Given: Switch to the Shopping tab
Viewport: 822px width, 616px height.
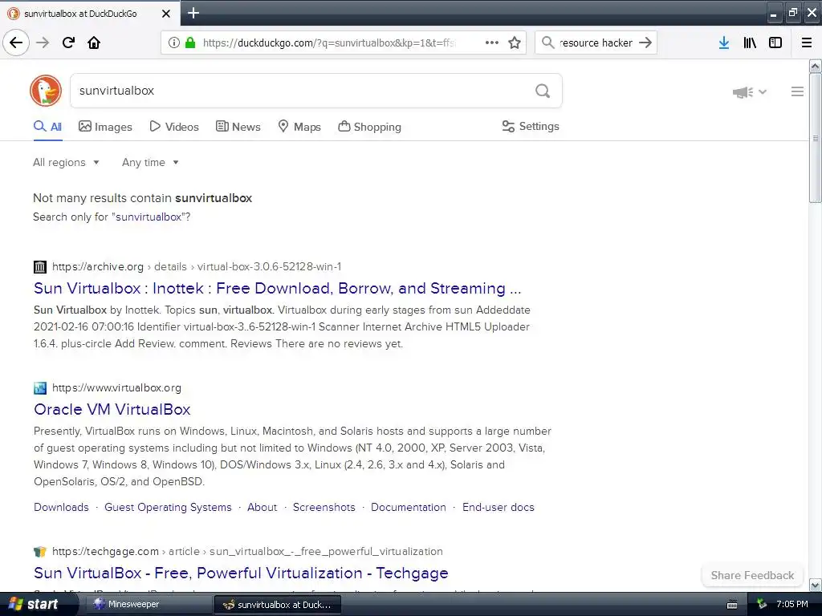Looking at the screenshot, I should pyautogui.click(x=369, y=127).
